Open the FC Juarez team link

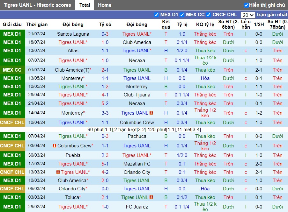(x=137, y=207)
